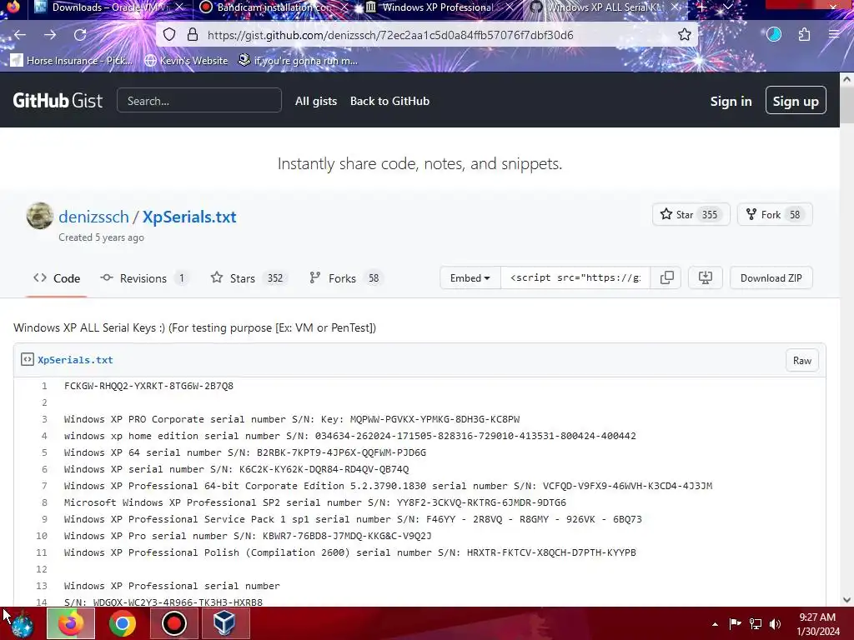The width and height of the screenshot is (854, 640).
Task: View the 58 fork count beside Fork
Action: click(x=795, y=214)
